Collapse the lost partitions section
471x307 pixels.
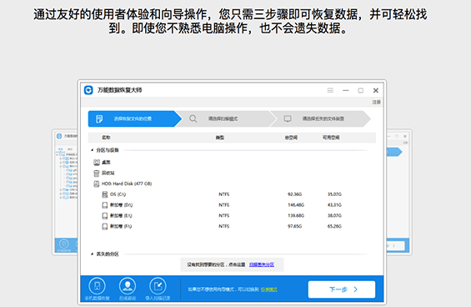(92, 254)
